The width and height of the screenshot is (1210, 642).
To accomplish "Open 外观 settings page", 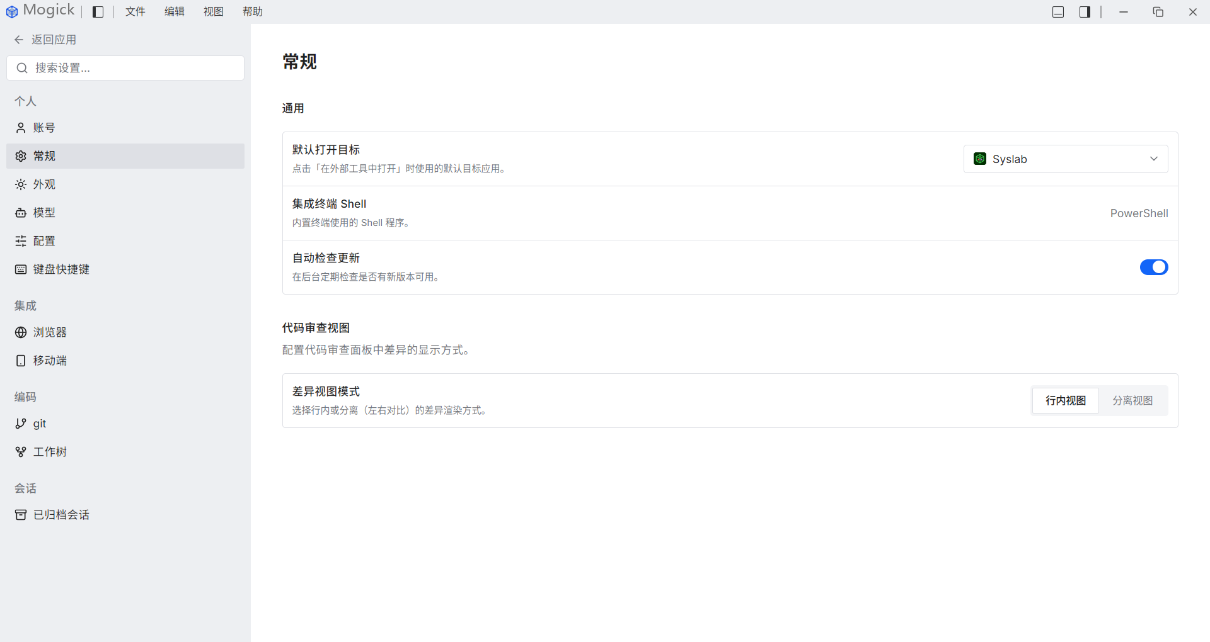I will (x=125, y=184).
